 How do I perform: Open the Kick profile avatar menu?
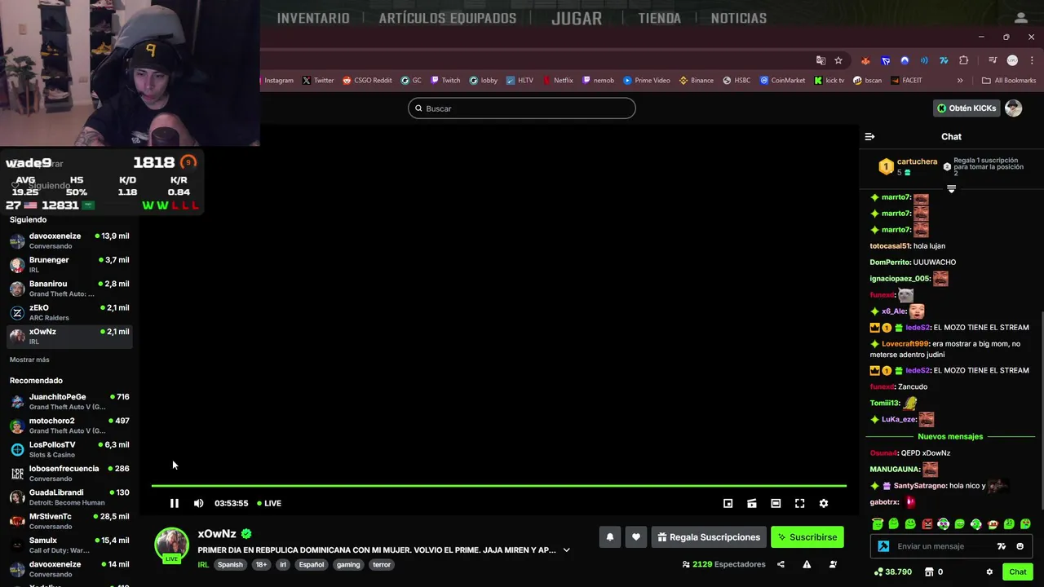(x=1013, y=108)
